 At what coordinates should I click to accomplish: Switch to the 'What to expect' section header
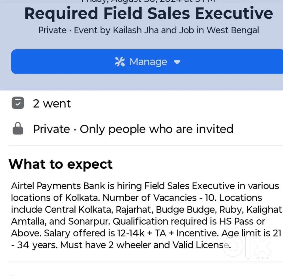[61, 164]
